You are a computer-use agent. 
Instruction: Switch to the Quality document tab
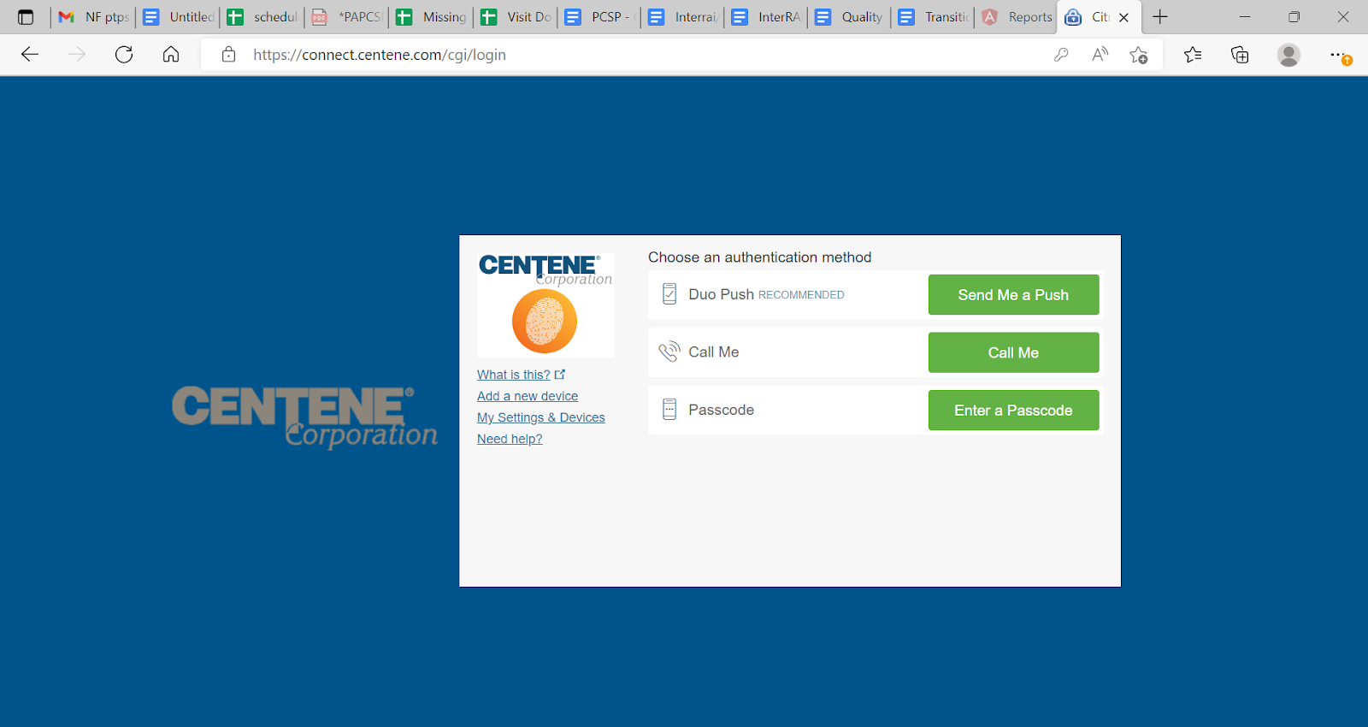[851, 17]
